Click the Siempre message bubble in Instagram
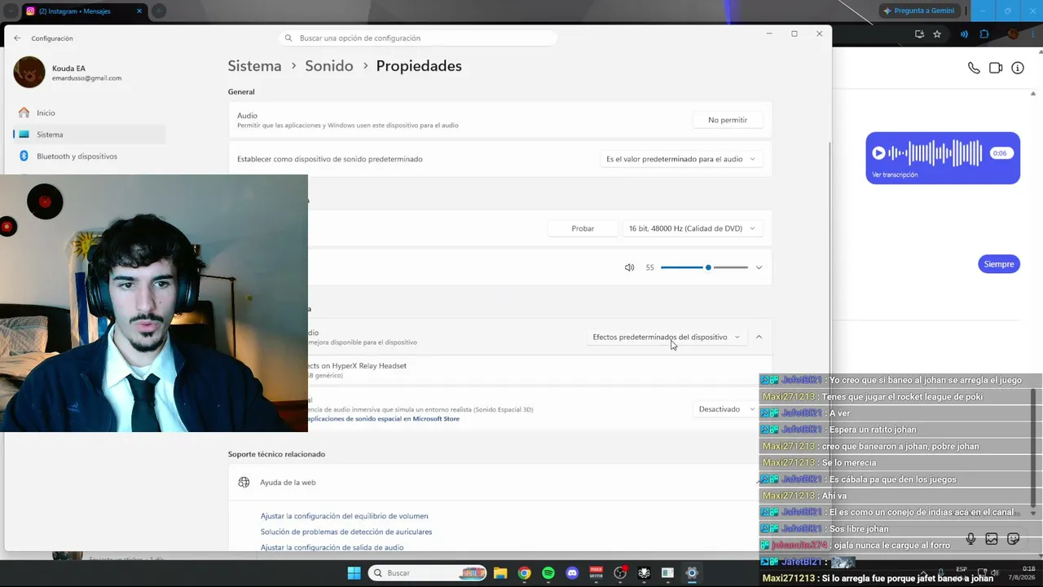This screenshot has width=1043, height=587. [999, 264]
